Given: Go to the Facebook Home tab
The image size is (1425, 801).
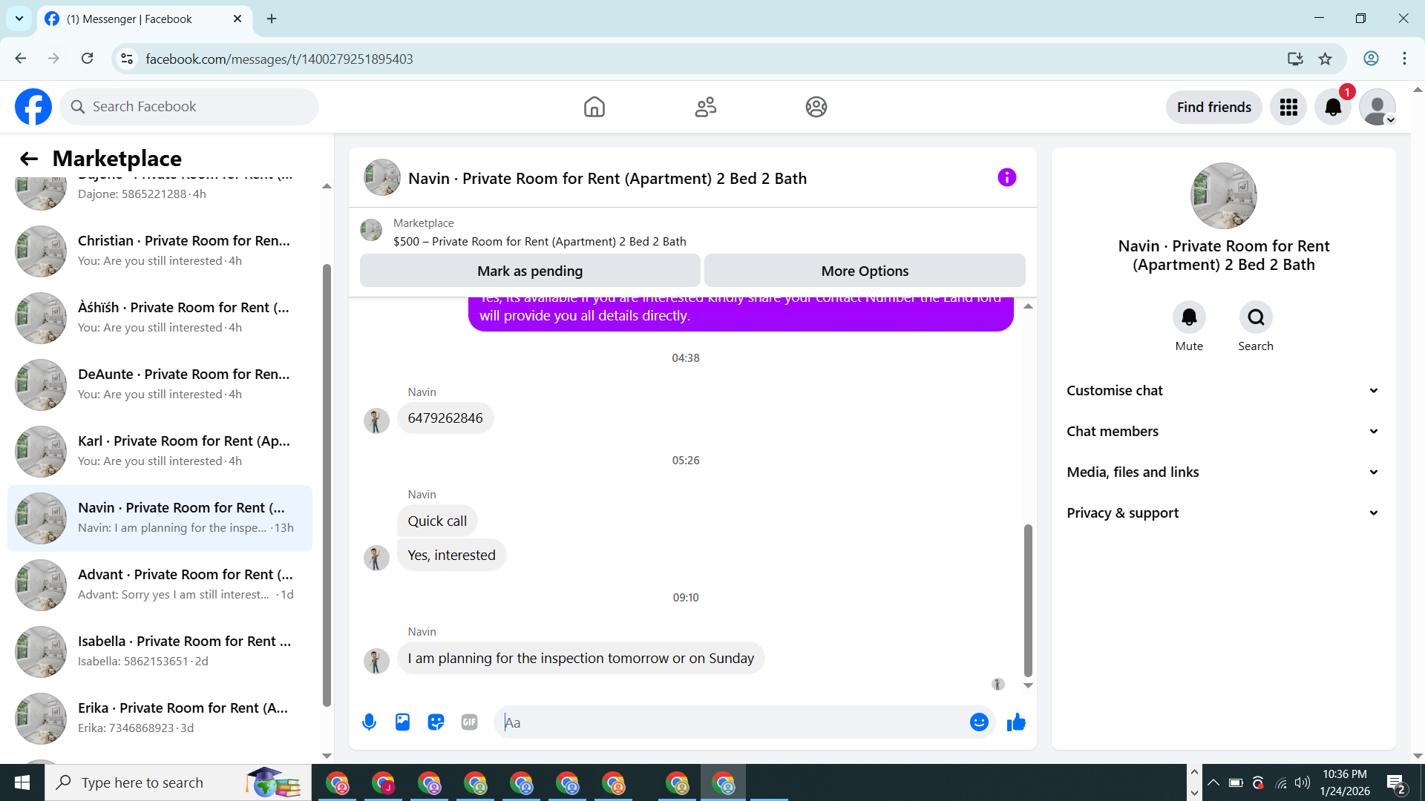Looking at the screenshot, I should pyautogui.click(x=594, y=108).
